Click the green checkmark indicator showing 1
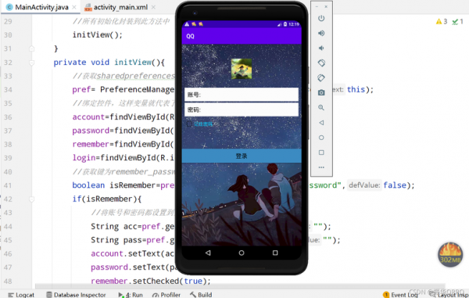Screen dimensions: 469x298 point(457,22)
